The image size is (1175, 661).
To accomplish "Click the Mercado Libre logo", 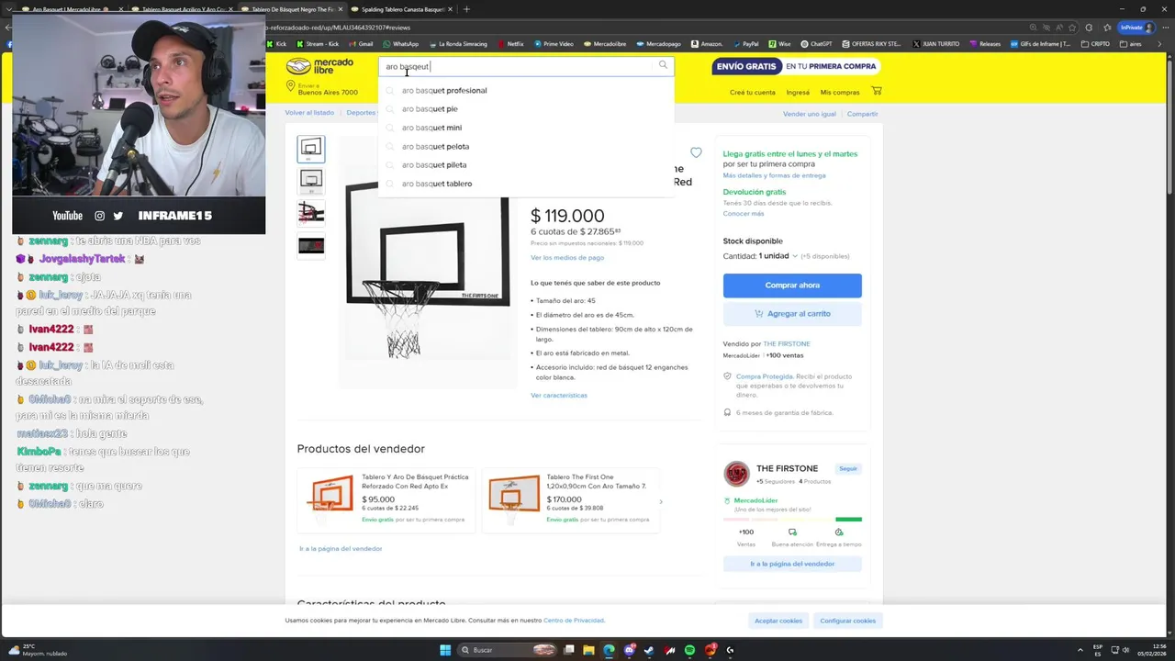I will click(319, 66).
